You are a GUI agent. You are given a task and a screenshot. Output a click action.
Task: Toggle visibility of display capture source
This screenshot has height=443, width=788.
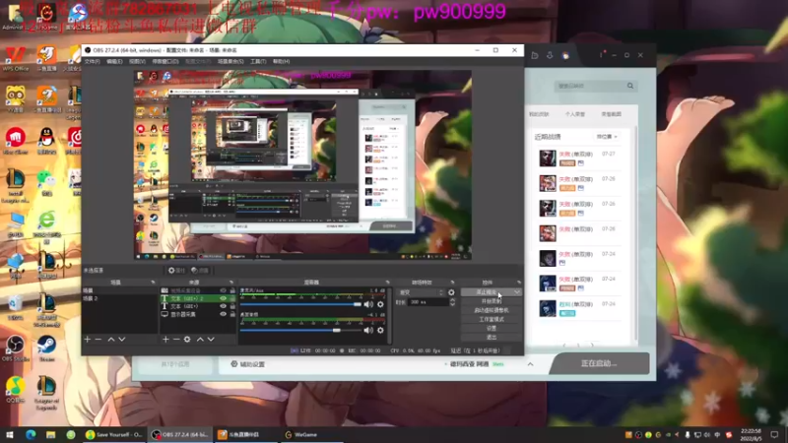(224, 314)
